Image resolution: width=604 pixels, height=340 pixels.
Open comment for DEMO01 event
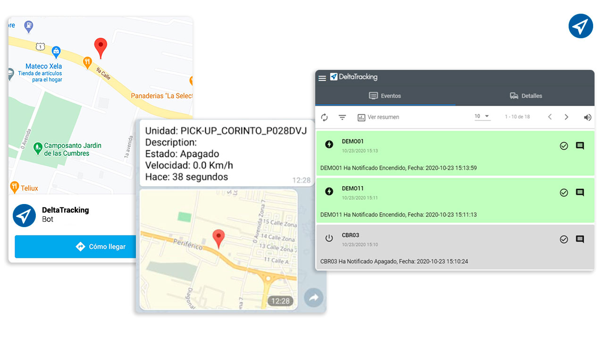click(x=580, y=146)
